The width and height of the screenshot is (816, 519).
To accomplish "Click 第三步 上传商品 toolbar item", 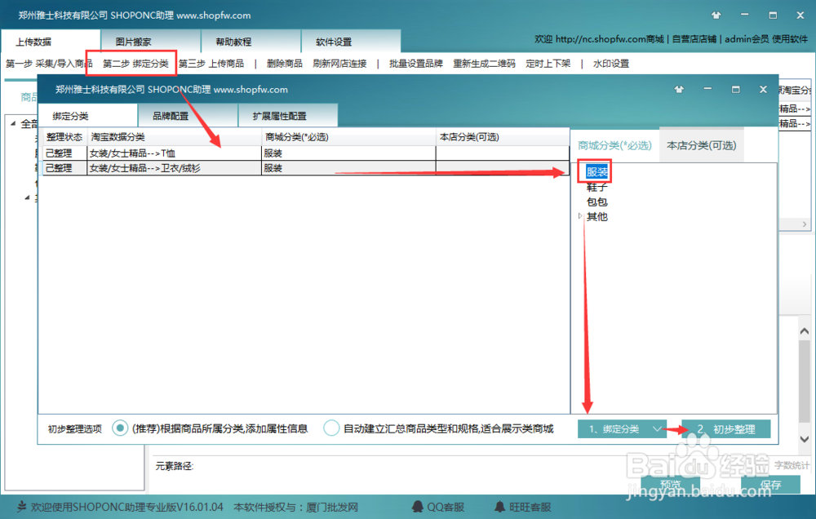I will pyautogui.click(x=211, y=64).
